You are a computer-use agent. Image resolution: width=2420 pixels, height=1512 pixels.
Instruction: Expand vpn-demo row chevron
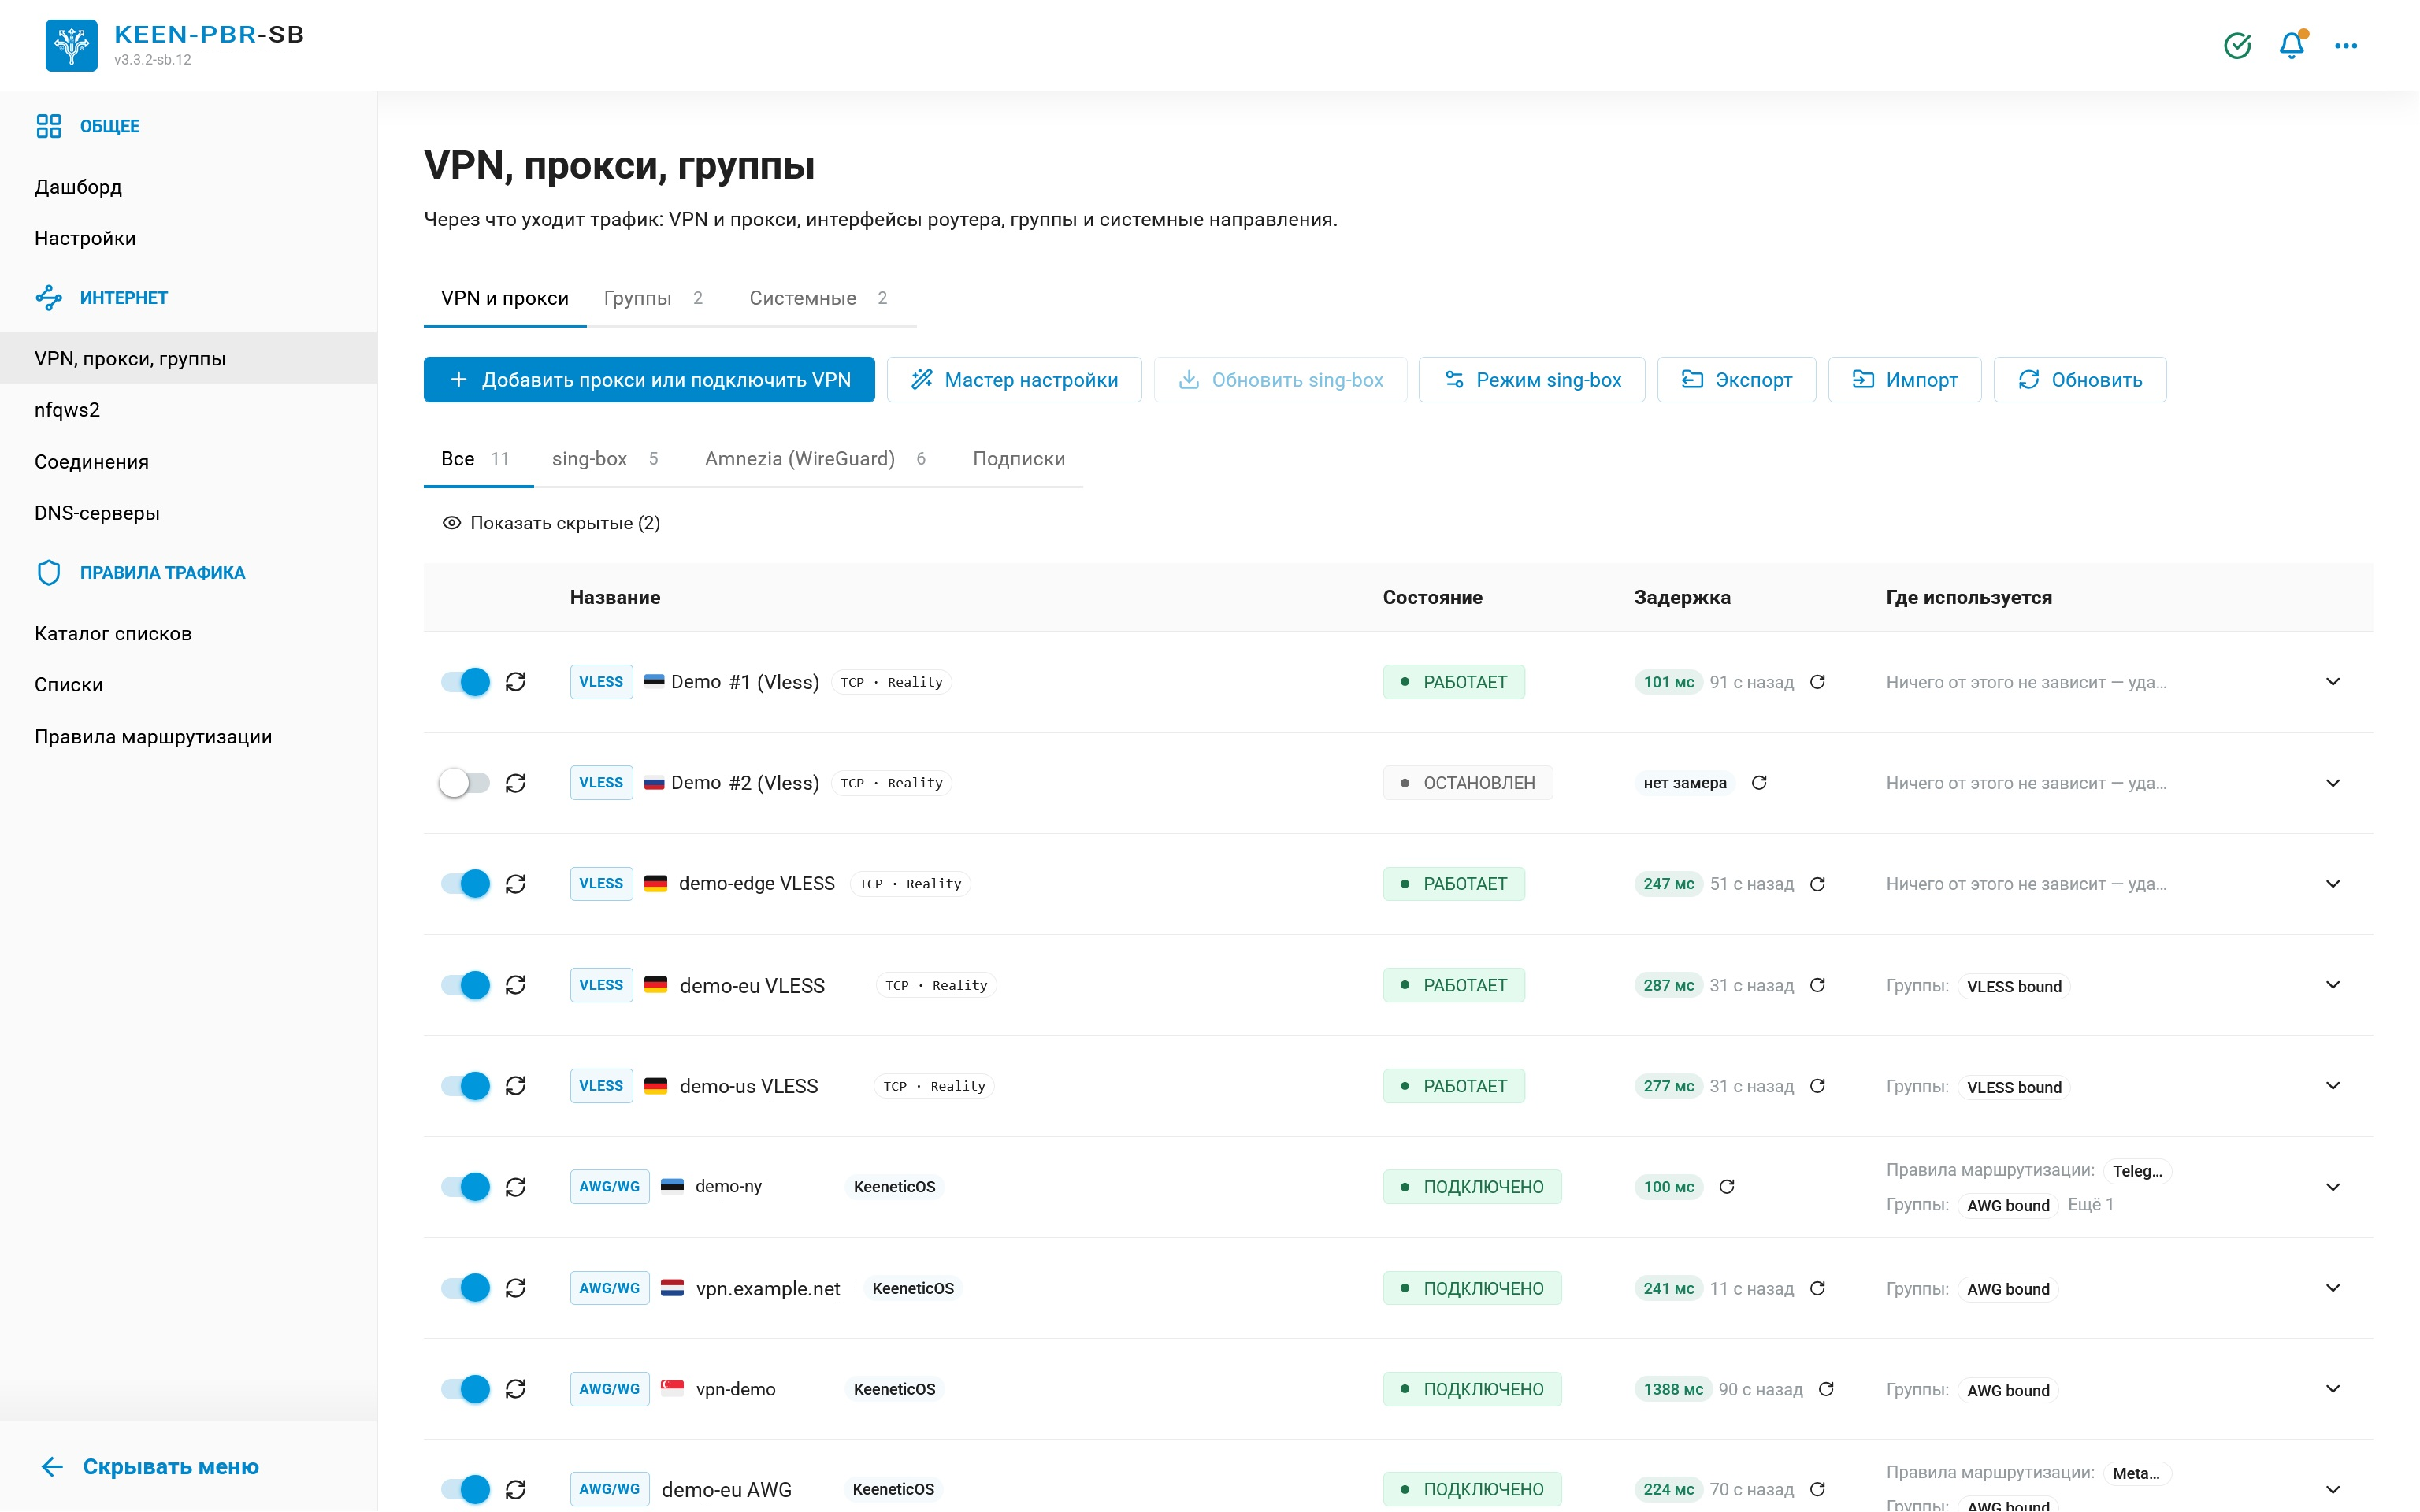(x=2332, y=1388)
